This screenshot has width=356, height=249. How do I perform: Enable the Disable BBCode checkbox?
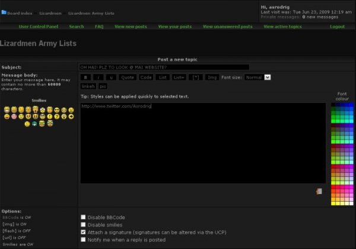[x=84, y=217]
